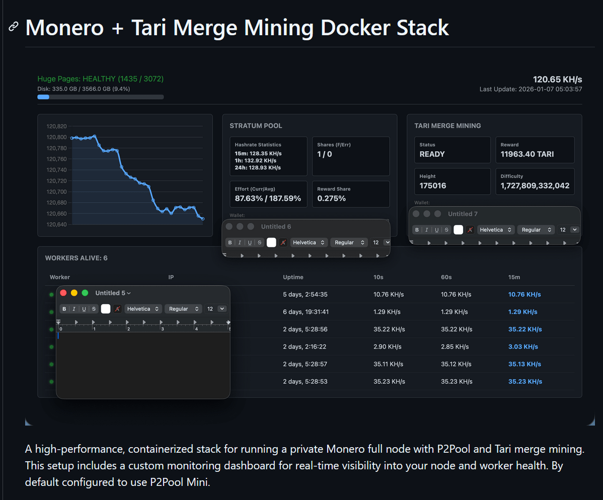Viewport: 603px width, 500px height.
Task: Click the Untitled 6 window title
Action: (276, 227)
